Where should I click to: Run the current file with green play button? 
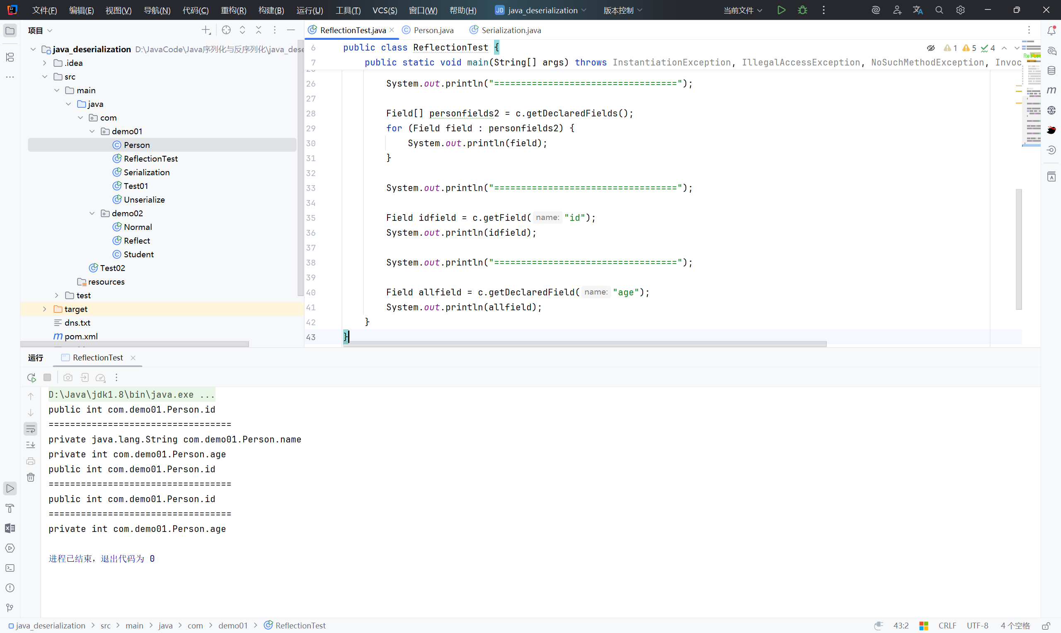point(781,10)
